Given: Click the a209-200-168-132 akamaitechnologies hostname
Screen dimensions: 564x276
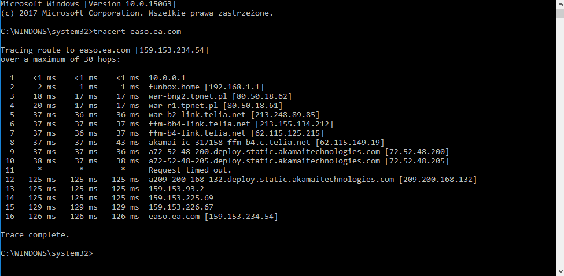Looking at the screenshot, I should click(x=271, y=180).
